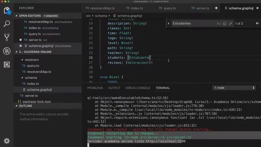Open server.ts in Open Editors list
261x147 pixels.
click(x=48, y=40)
